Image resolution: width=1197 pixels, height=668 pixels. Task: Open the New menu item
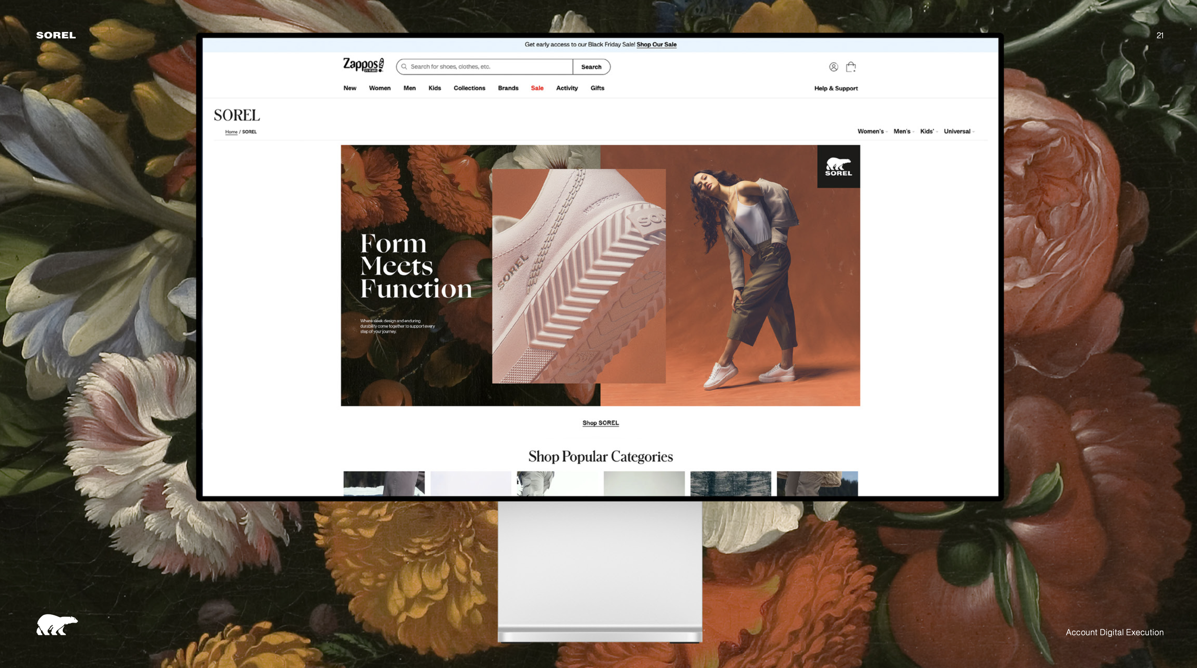click(350, 88)
